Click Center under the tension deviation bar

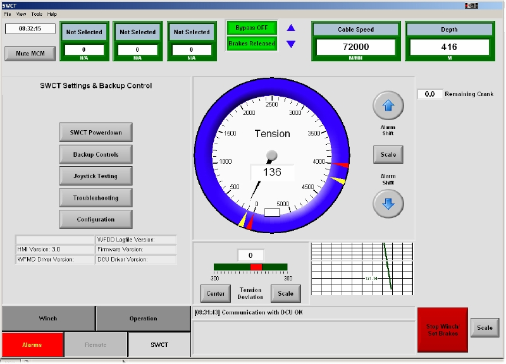point(216,293)
